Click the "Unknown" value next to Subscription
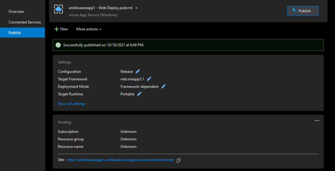This screenshot has width=335, height=171. (x=129, y=132)
